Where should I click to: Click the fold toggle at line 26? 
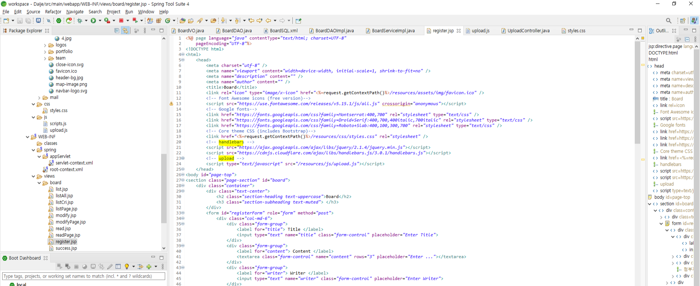pos(183,175)
